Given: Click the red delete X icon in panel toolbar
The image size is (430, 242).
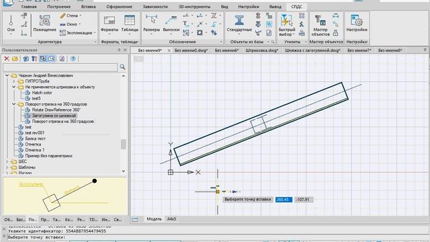Looking at the screenshot, I should coord(7,58).
